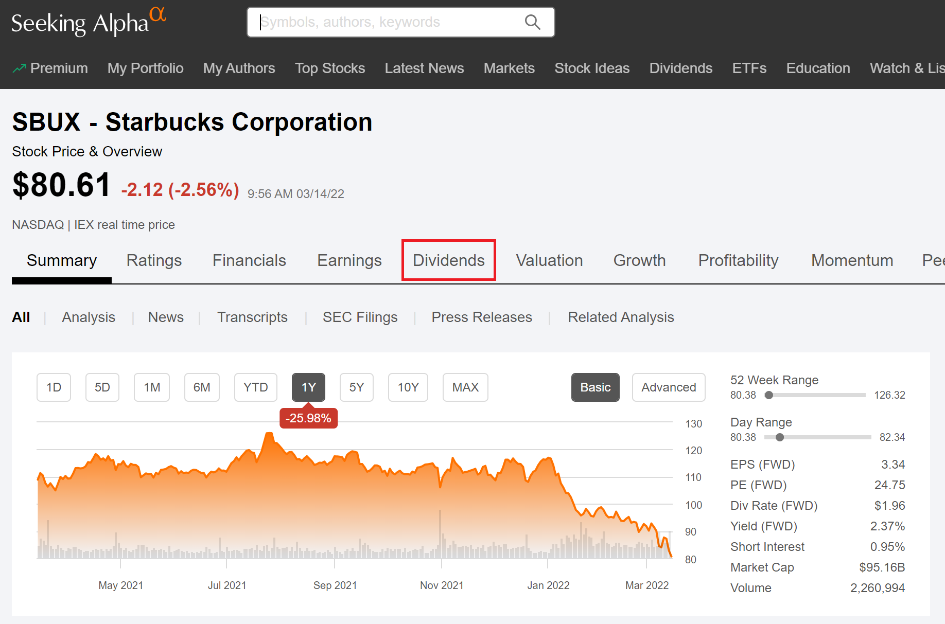Switch to the Valuation tab
Screen dimensions: 945x624
549,260
